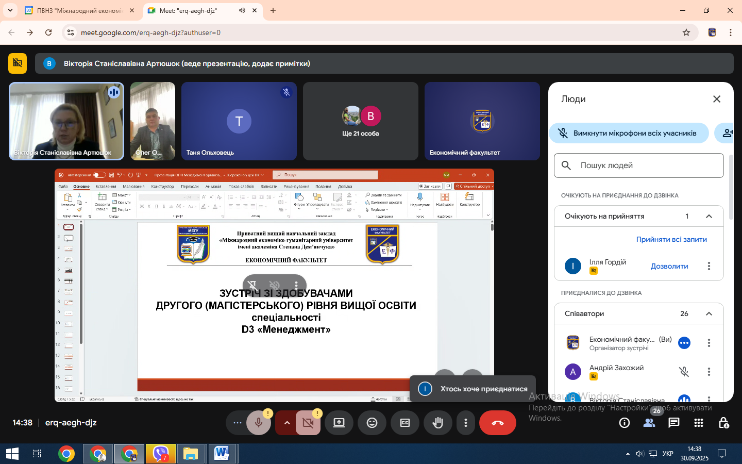
Task: Open the meeting details info icon
Action: [625, 423]
